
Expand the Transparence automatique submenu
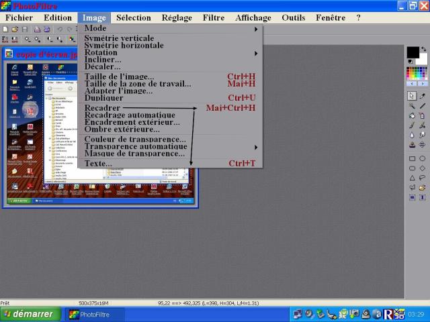[170, 147]
